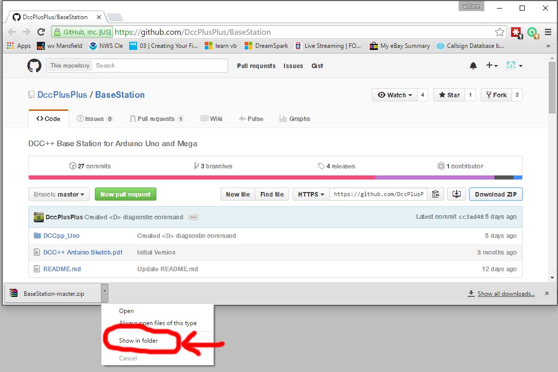This screenshot has height=372, width=558.
Task: Select the repository Pull requests tab
Action: tap(156, 119)
